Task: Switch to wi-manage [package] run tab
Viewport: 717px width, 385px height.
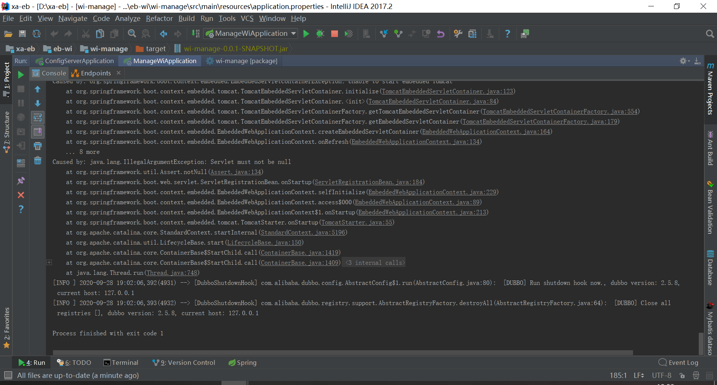Action: 242,61
